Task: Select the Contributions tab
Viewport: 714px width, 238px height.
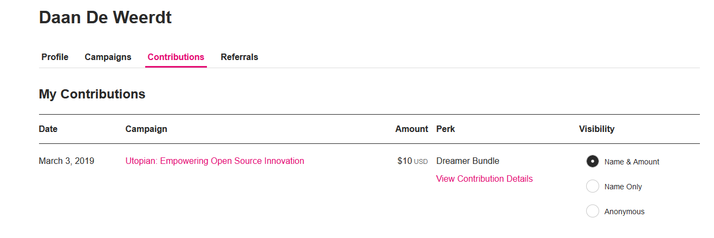Action: 176,57
